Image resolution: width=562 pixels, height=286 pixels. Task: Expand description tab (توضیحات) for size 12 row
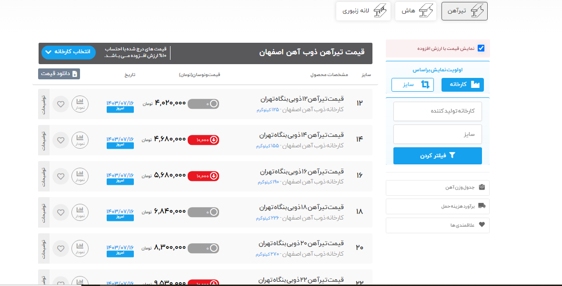tap(44, 104)
